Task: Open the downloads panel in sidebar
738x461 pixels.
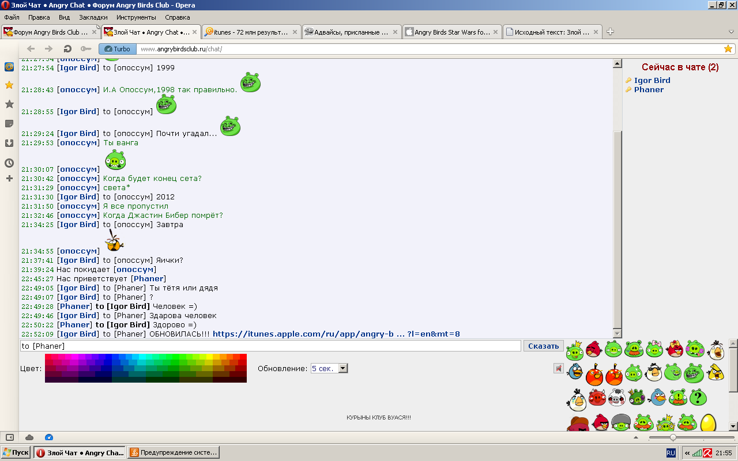Action: 9,143
